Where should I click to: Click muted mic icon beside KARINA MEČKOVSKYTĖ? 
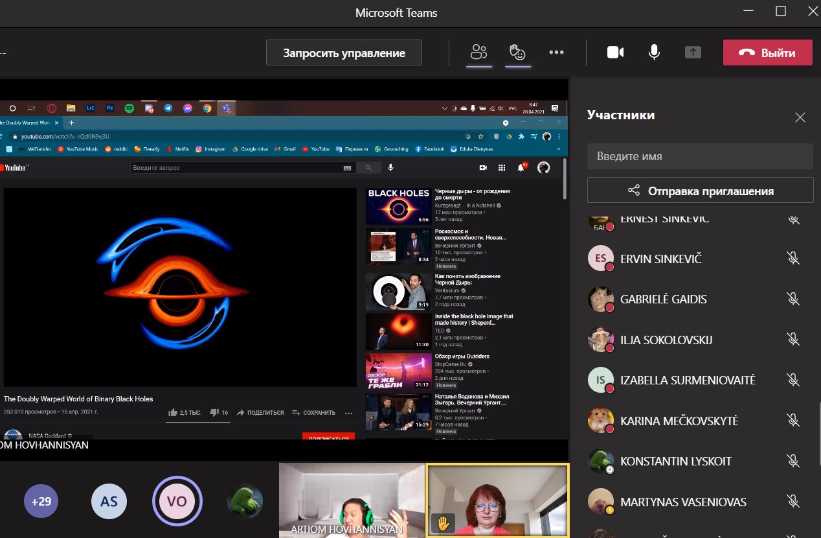coord(793,421)
